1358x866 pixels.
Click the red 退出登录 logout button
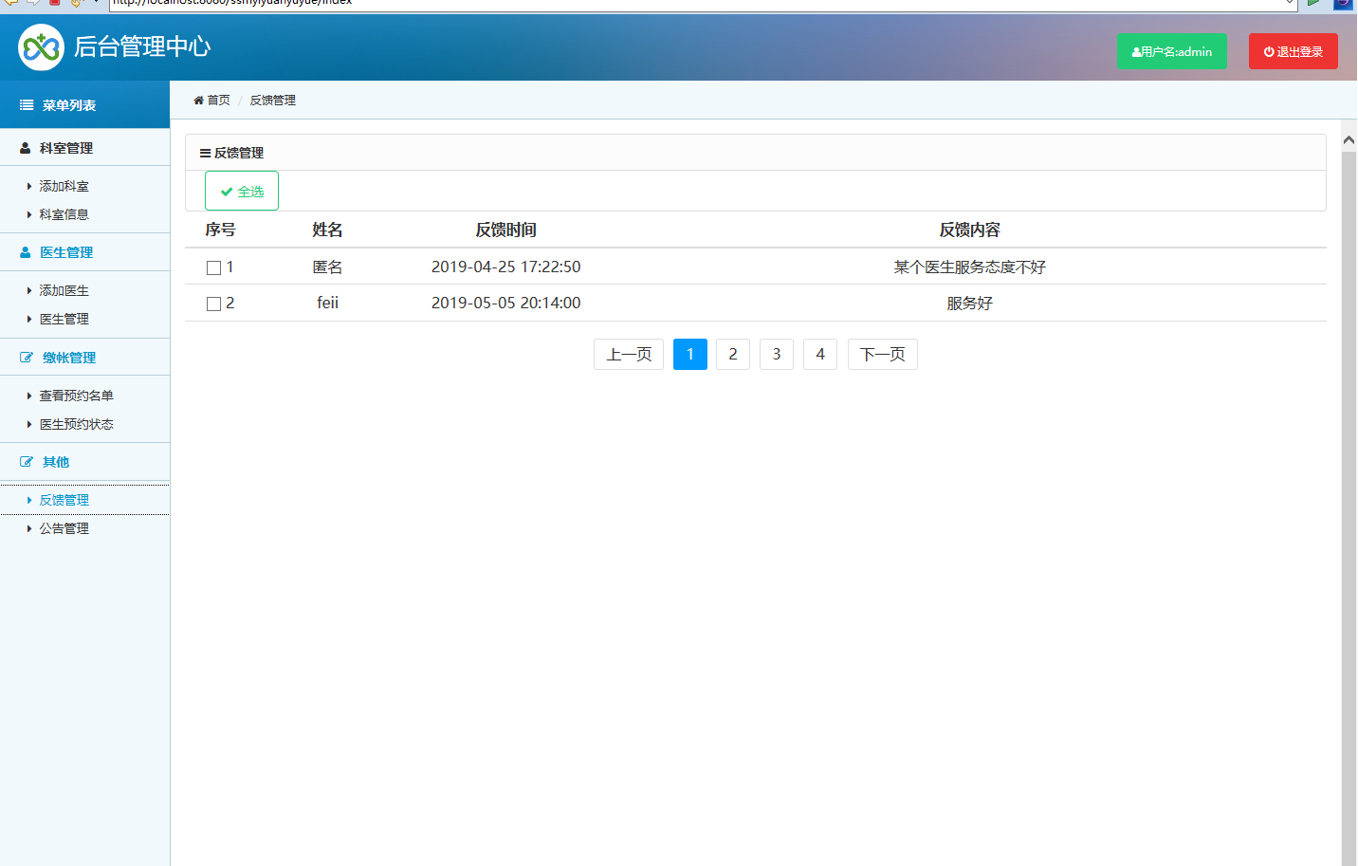[1293, 51]
